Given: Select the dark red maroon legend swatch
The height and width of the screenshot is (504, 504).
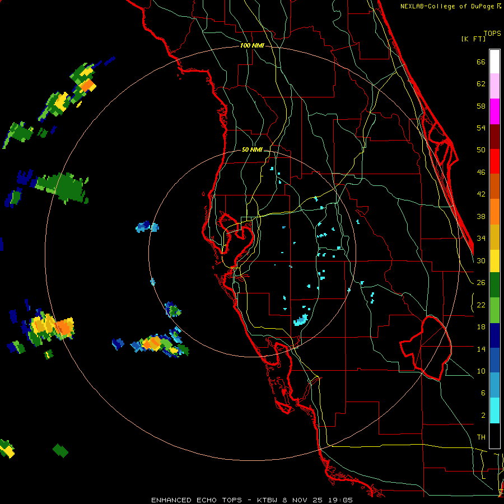Looking at the screenshot, I should coord(494,137).
